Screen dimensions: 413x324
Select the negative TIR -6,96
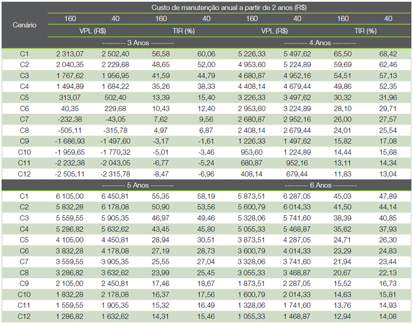(x=206, y=174)
